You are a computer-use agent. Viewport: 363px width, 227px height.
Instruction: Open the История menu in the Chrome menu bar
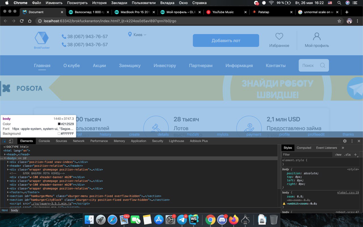(x=99, y=3)
